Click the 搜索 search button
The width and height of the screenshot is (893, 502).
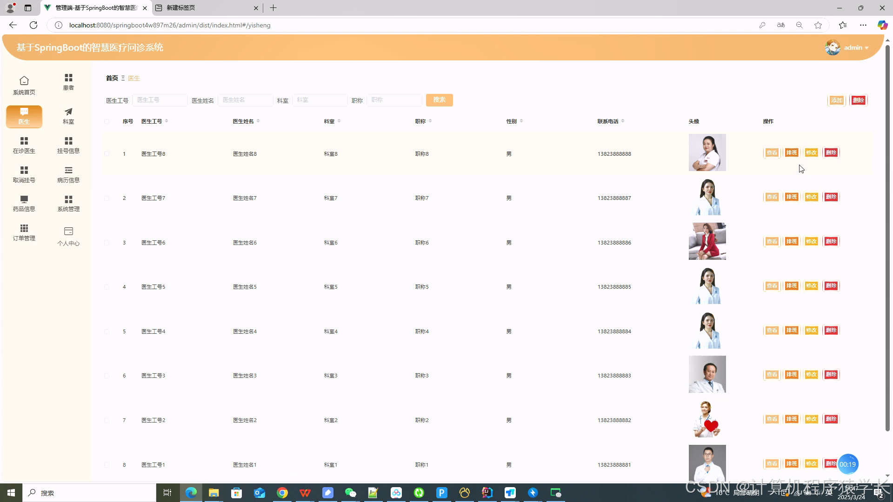coord(439,100)
